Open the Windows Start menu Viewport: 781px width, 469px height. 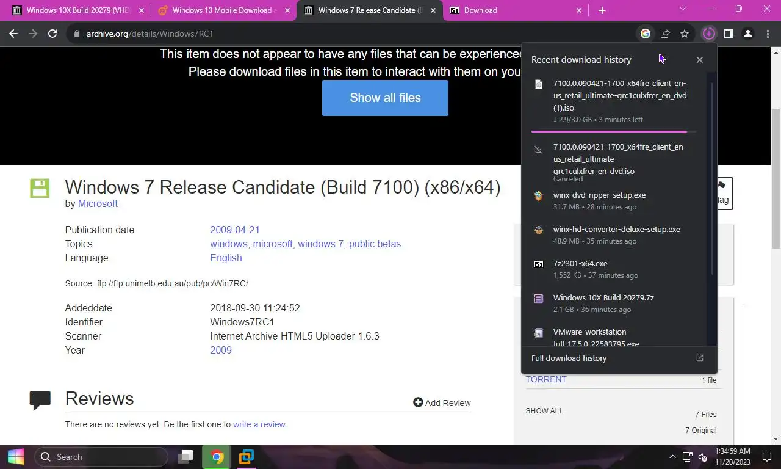(16, 457)
